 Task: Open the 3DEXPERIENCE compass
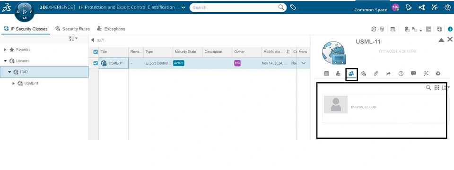[24, 12]
